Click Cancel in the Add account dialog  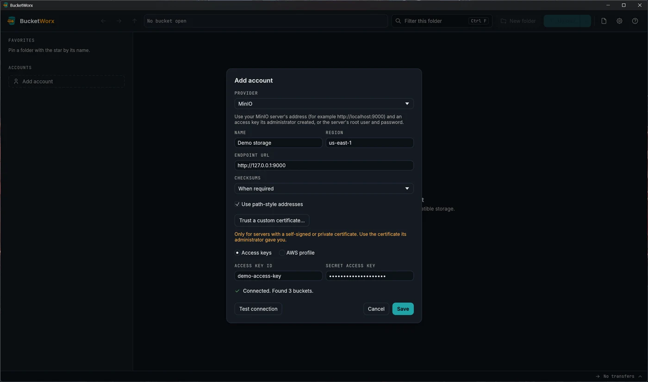click(376, 309)
